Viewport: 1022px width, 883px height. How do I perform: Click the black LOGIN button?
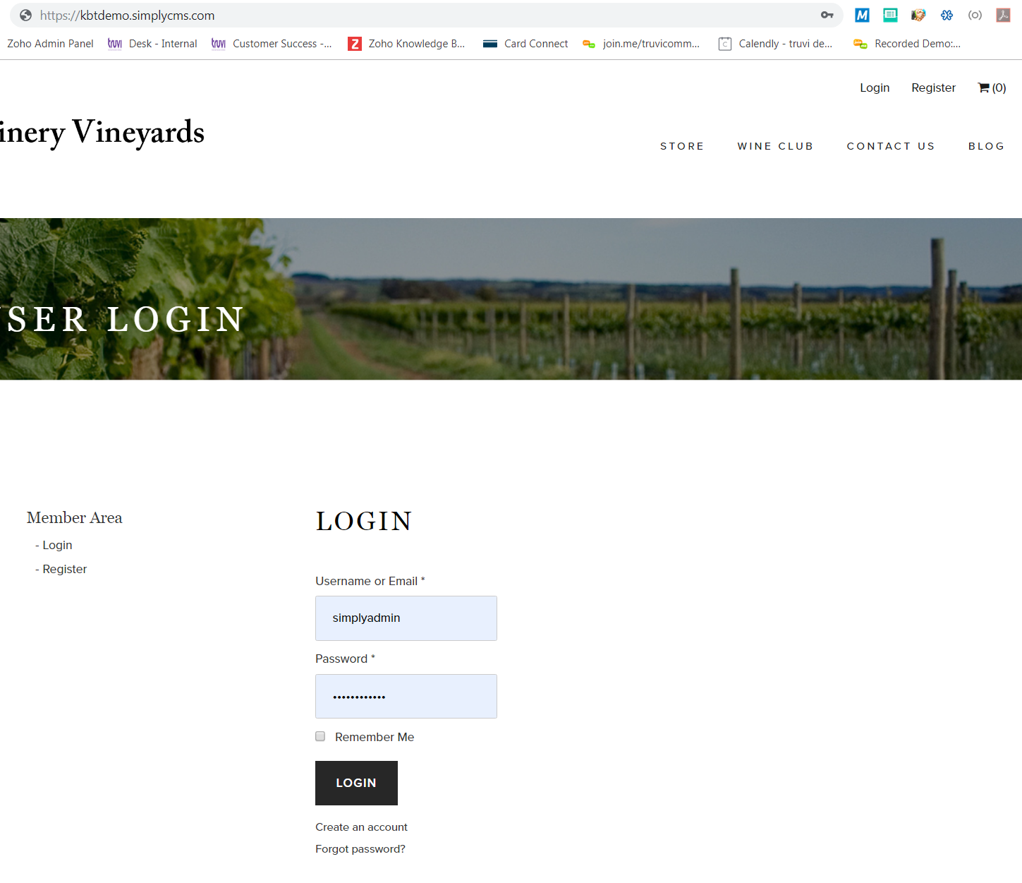pyautogui.click(x=356, y=783)
